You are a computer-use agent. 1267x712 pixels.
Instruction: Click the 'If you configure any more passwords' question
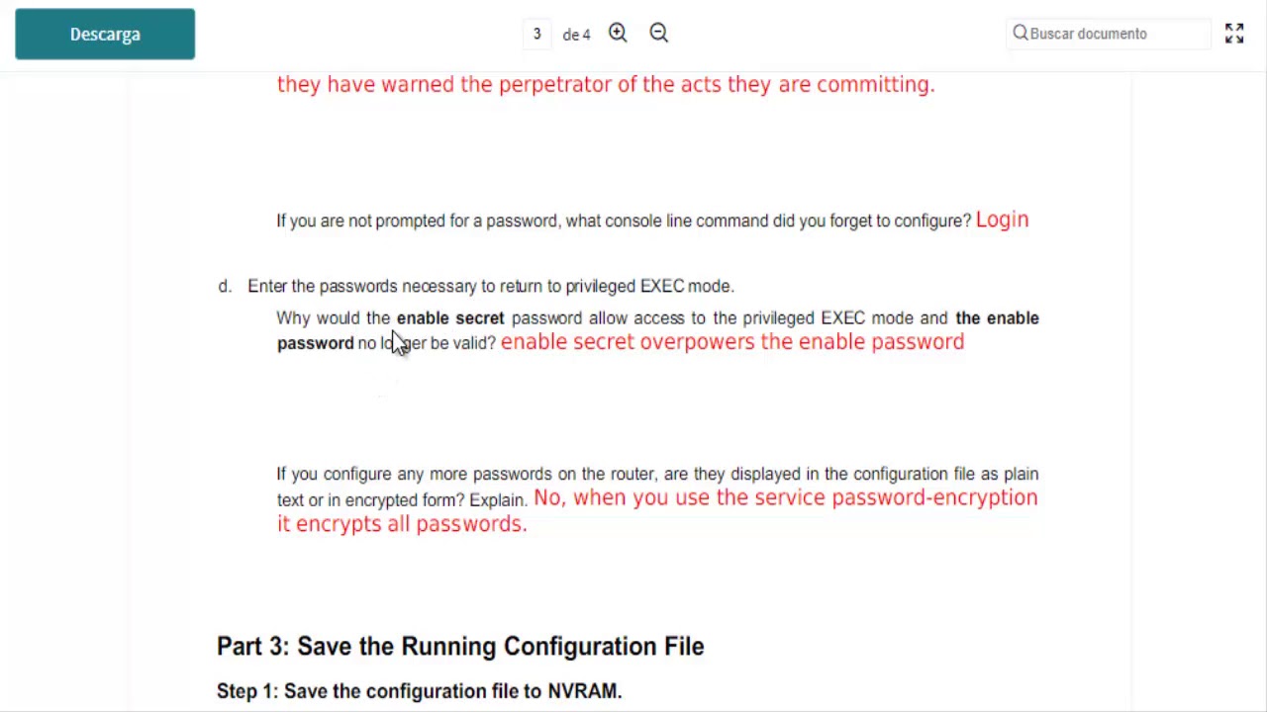click(x=656, y=475)
